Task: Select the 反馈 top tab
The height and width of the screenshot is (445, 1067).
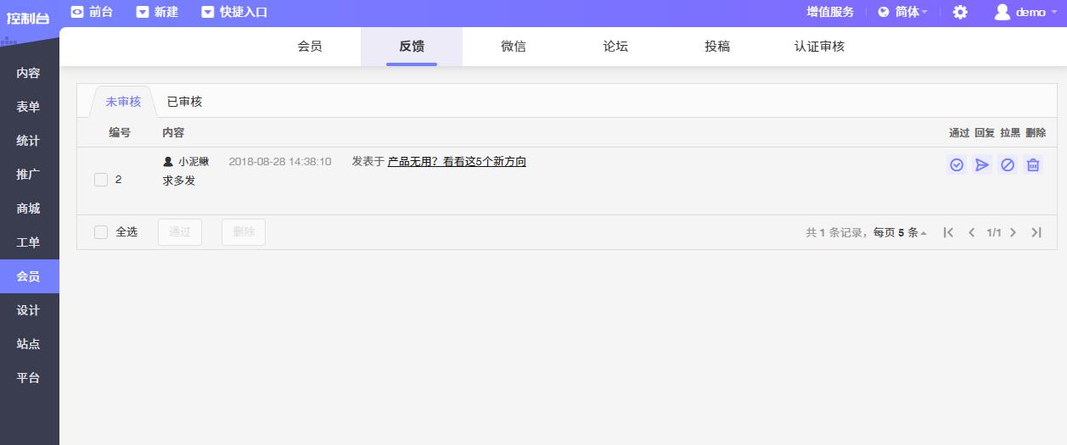Action: tap(412, 47)
